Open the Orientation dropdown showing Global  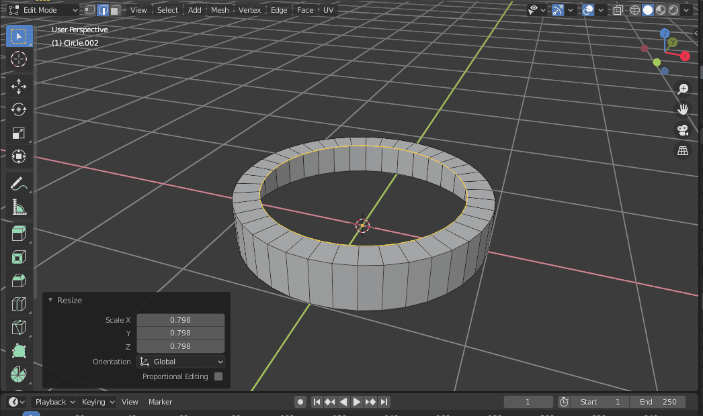pos(180,362)
